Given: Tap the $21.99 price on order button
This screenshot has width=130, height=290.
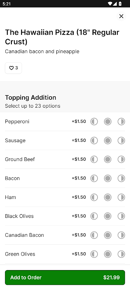Looking at the screenshot, I should coord(111,277).
